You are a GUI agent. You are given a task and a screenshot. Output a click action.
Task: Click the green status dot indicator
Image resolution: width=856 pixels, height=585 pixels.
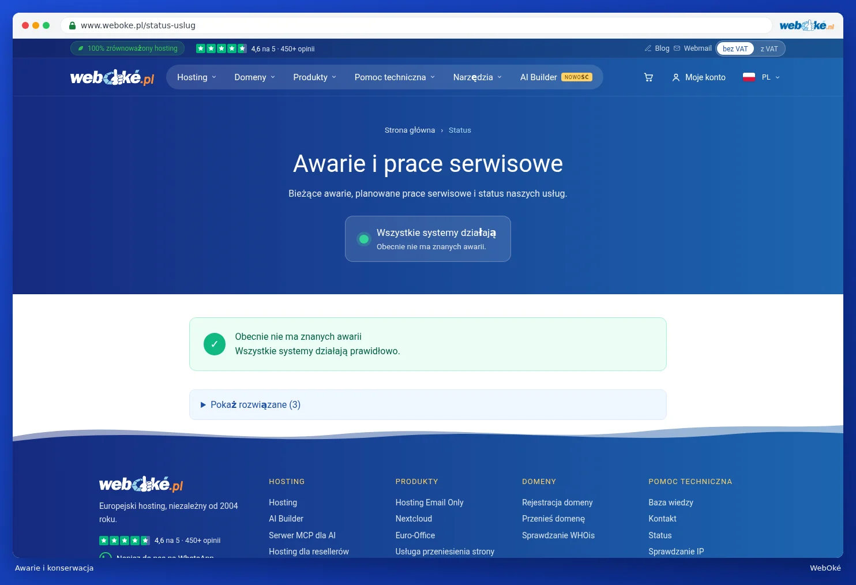[x=364, y=239]
